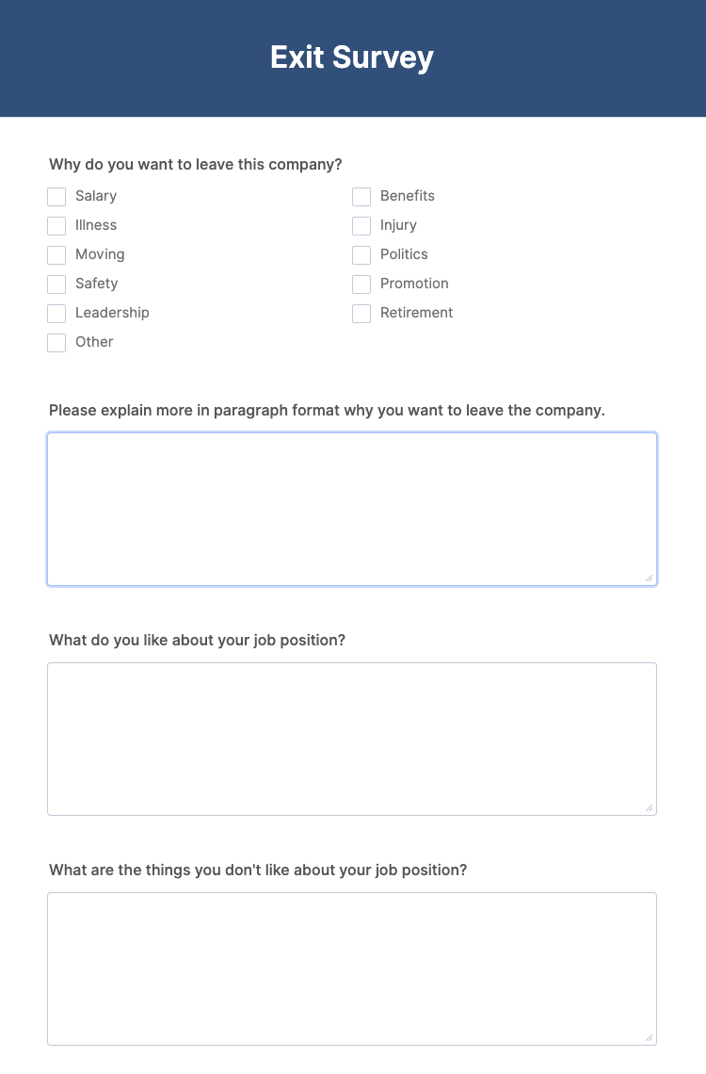The image size is (706, 1074).
Task: Click the explanation paragraph text area
Action: 352,509
